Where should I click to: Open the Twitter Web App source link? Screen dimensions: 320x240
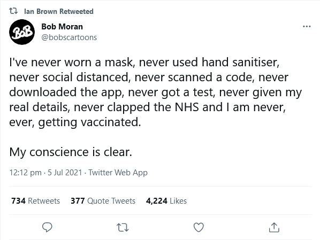point(118,173)
